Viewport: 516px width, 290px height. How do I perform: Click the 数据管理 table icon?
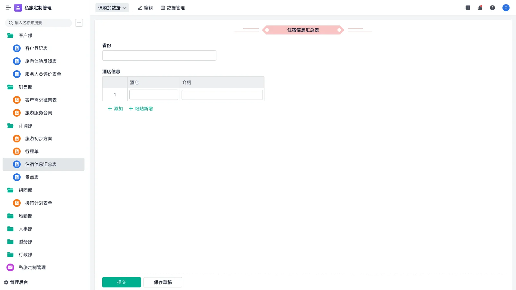(x=163, y=8)
